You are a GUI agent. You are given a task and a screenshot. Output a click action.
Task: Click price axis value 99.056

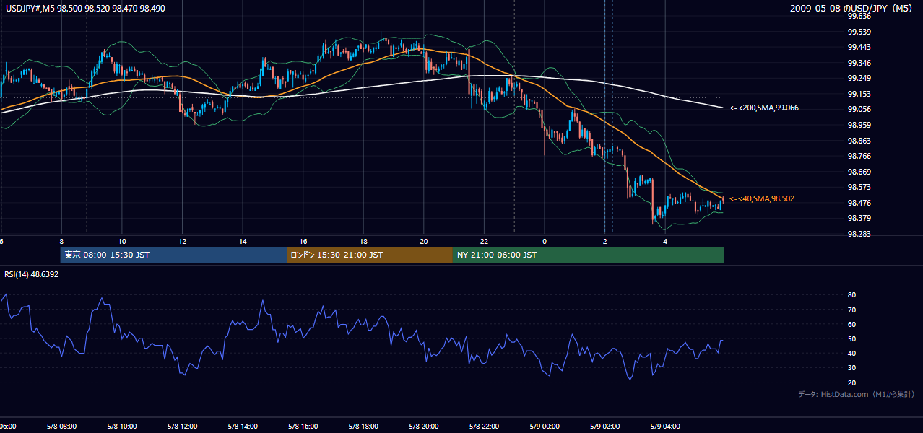859,109
